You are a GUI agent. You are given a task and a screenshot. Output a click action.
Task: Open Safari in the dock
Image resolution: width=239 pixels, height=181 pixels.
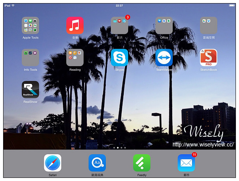pos(53,163)
